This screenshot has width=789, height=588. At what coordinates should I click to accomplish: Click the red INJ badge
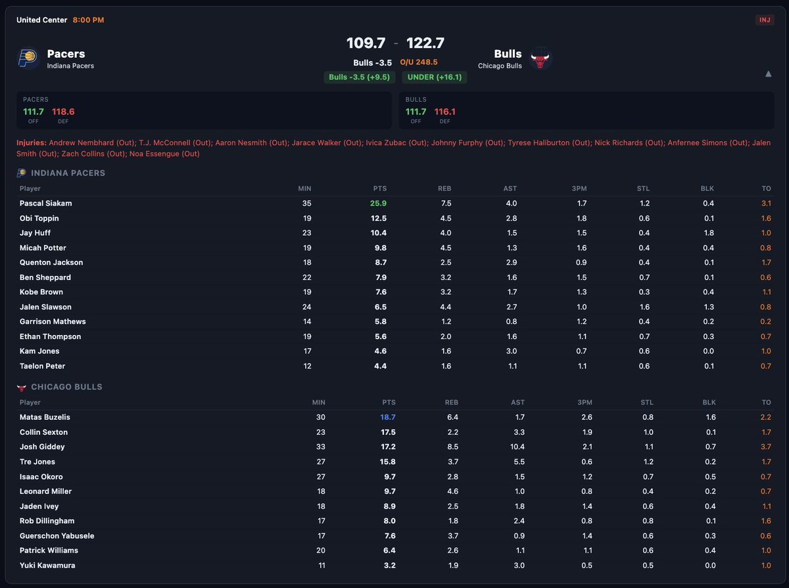pos(765,20)
